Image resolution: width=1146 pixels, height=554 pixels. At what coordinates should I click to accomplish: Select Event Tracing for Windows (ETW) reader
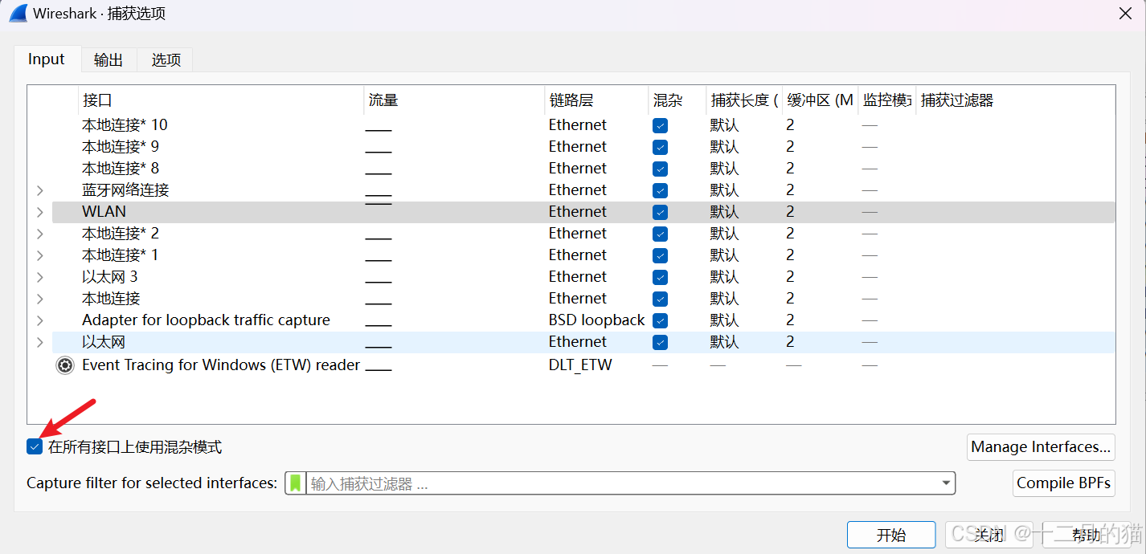click(x=221, y=365)
